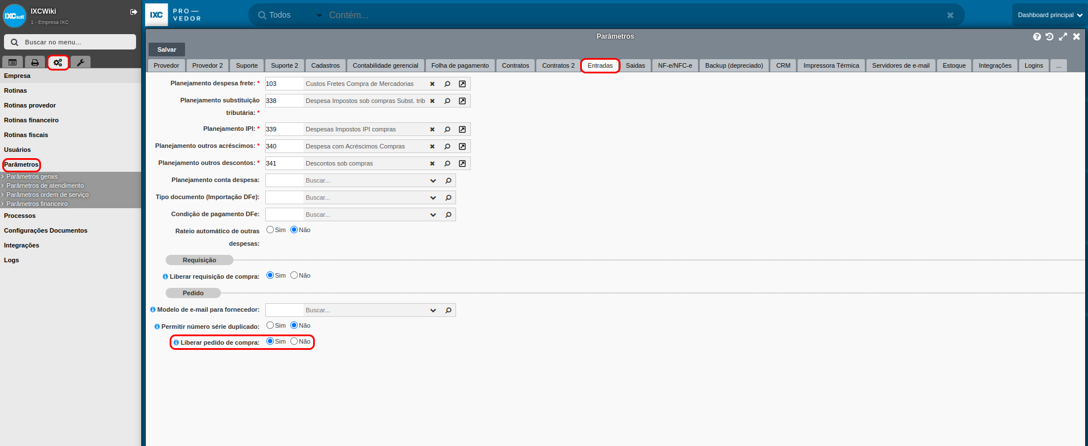Viewport: 1088px width, 446px height.
Task: Expand the Parâmetros window to fullscreen
Action: pyautogui.click(x=1063, y=36)
